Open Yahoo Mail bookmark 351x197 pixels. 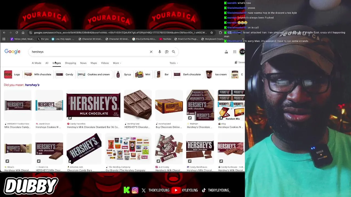coord(22,39)
